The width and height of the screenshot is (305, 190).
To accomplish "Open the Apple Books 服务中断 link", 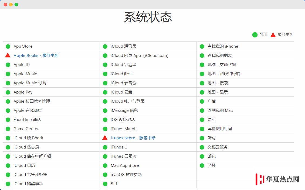I will pyautogui.click(x=36, y=56).
